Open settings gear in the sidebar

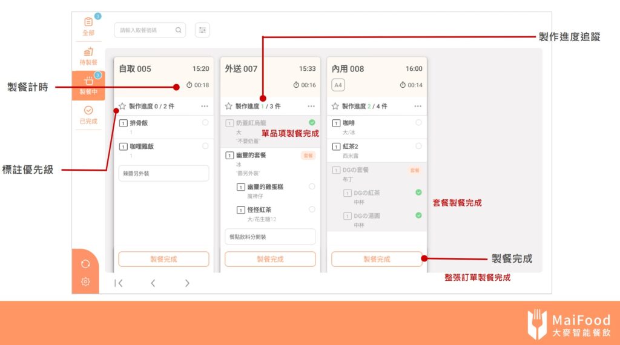85,281
